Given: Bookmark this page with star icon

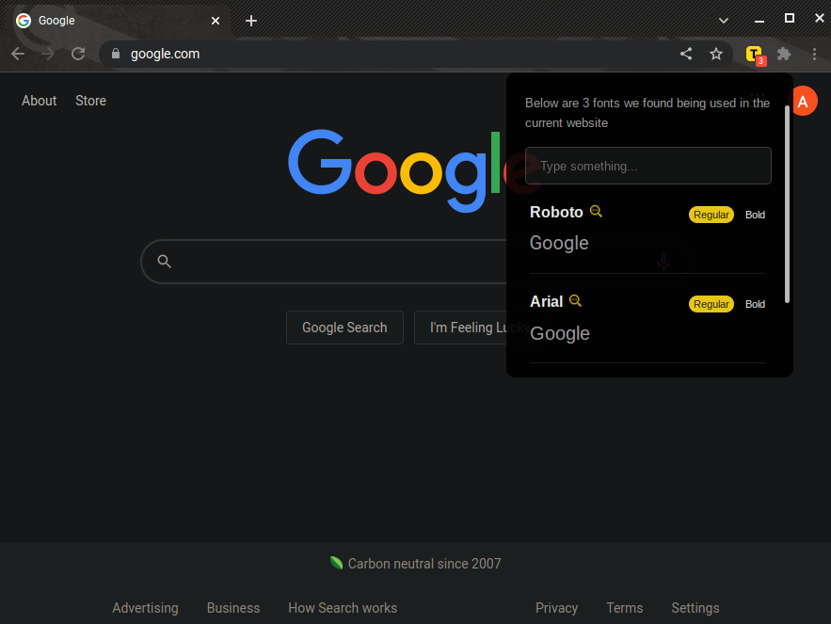Looking at the screenshot, I should (716, 54).
